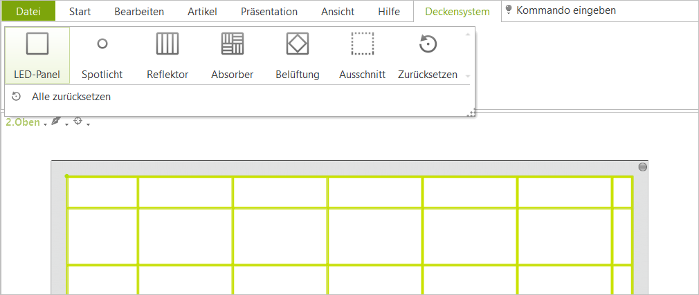This screenshot has height=295, width=699.
Task: Select the Deckensystem tab
Action: [457, 12]
